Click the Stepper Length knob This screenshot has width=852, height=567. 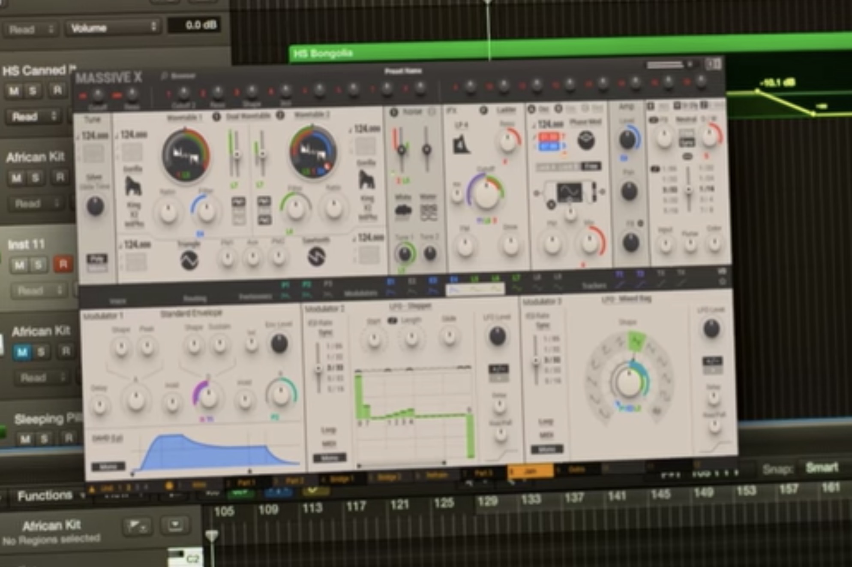pyautogui.click(x=411, y=338)
